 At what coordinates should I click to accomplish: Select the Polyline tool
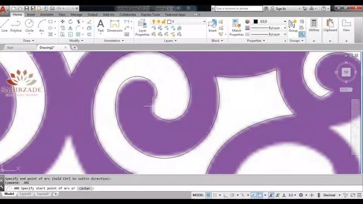(16, 25)
